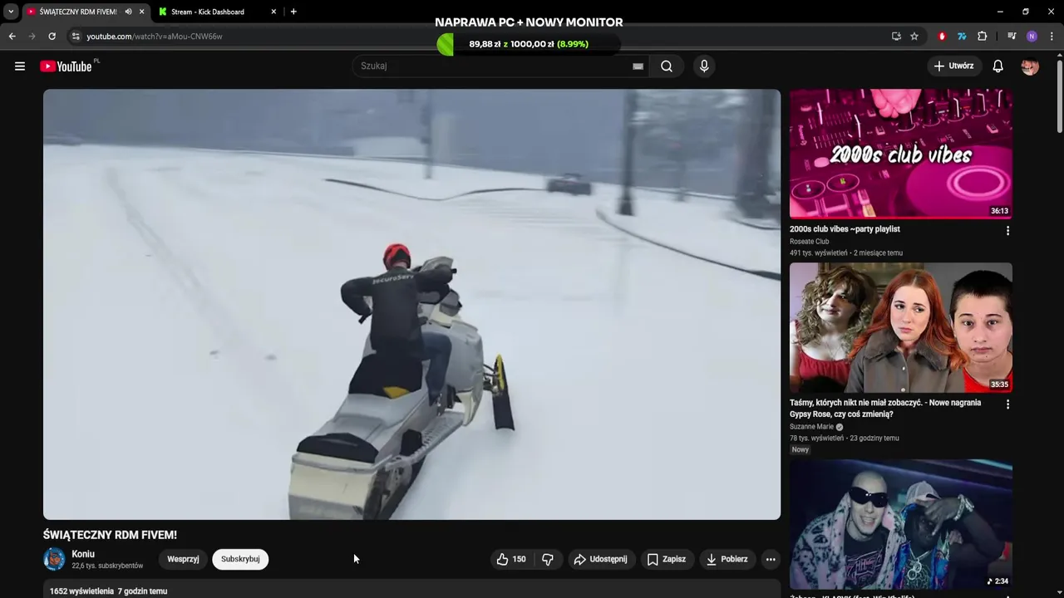Open YouTube notifications bell
Screen dimensions: 1064x598
point(997,66)
